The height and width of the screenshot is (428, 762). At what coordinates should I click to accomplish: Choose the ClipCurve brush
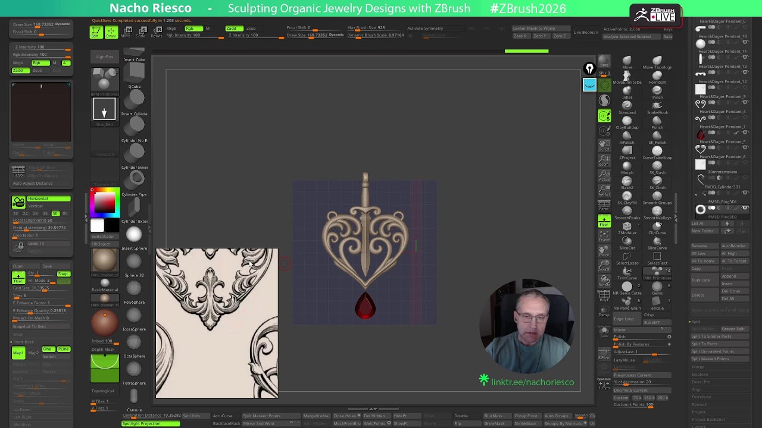pos(657,228)
